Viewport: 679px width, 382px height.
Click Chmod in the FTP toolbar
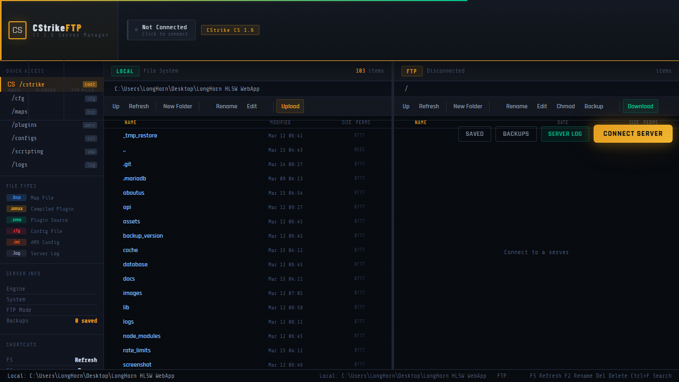(x=565, y=106)
